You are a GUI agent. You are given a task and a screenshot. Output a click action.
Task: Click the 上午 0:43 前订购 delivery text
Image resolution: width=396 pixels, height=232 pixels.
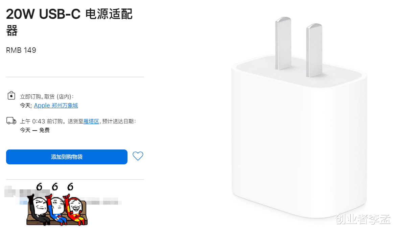point(43,121)
